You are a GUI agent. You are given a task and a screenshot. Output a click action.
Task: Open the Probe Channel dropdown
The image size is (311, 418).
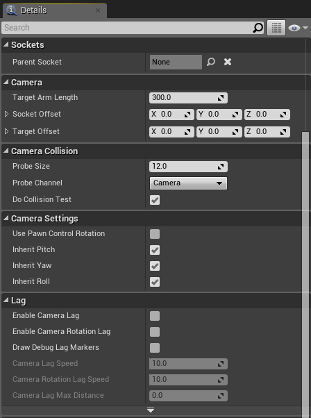point(188,183)
